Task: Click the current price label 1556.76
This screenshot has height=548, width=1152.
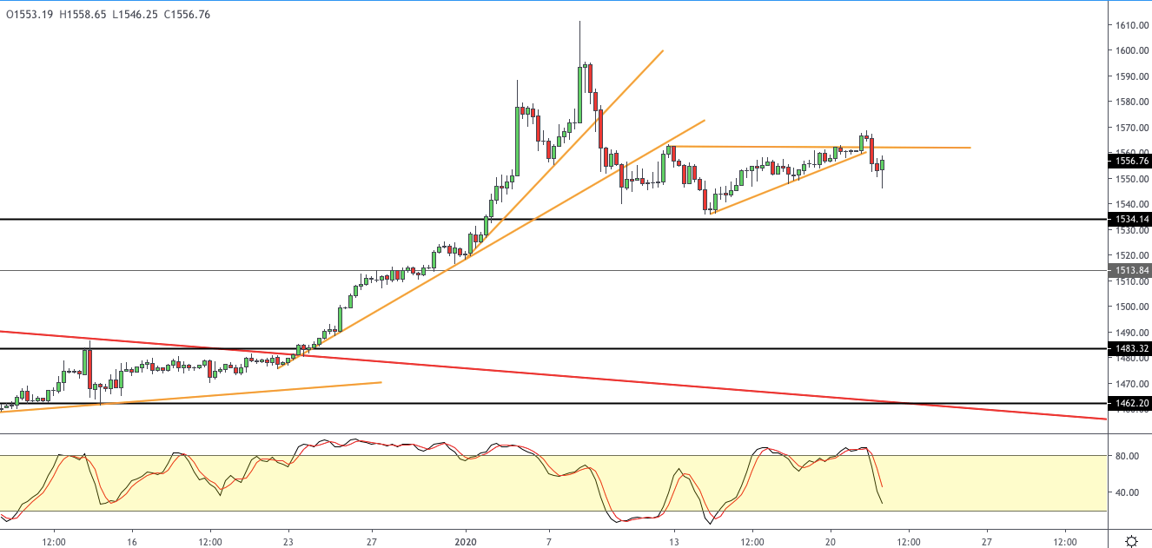Action: click(1130, 161)
